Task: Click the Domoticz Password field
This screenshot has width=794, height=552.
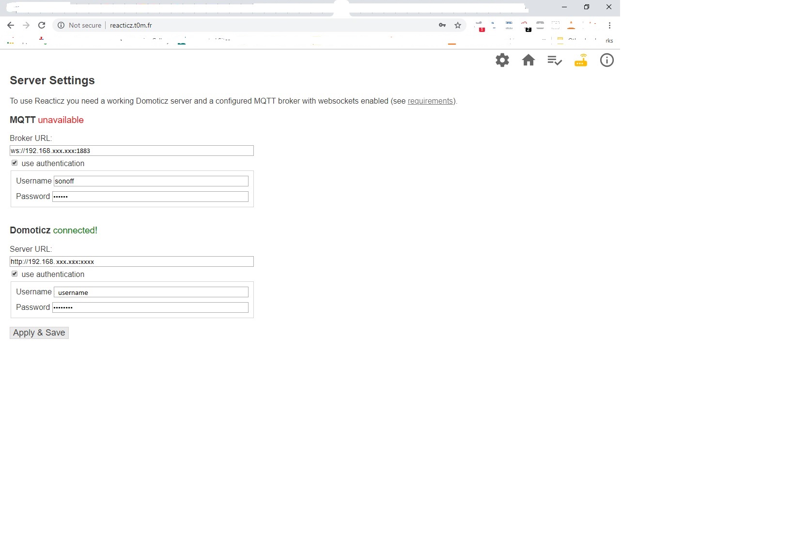Action: click(x=150, y=307)
